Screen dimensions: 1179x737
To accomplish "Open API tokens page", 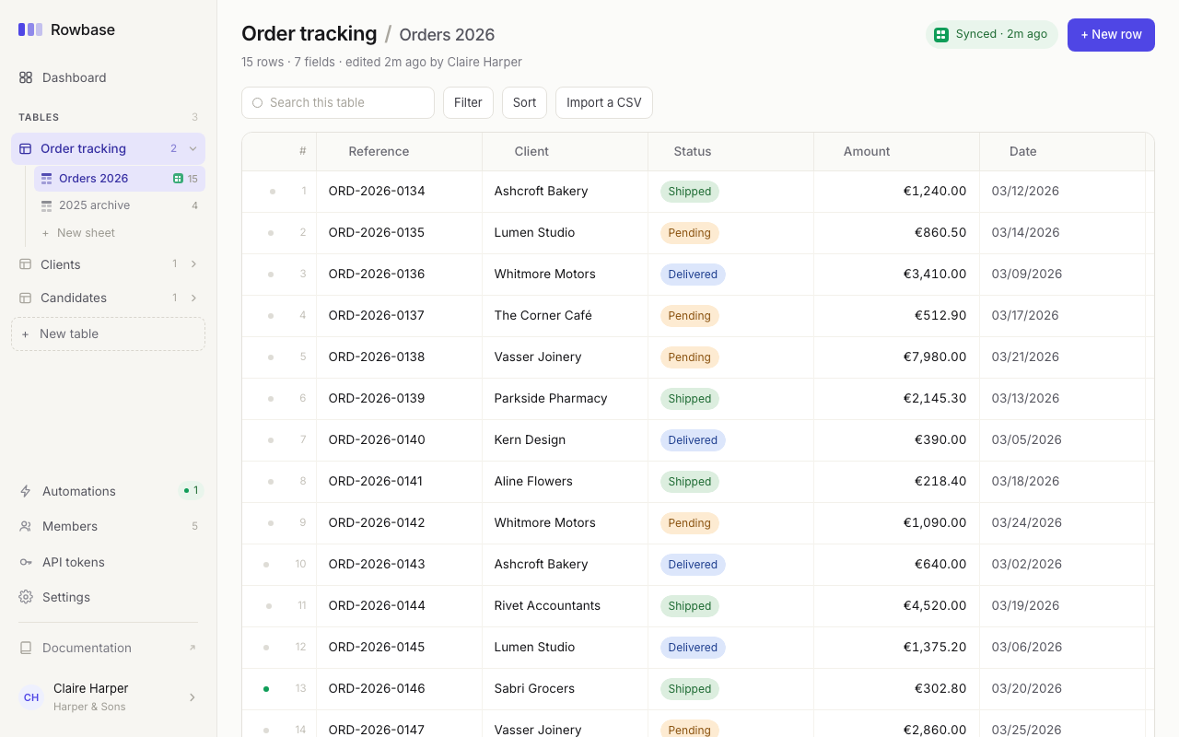I will (x=108, y=562).
